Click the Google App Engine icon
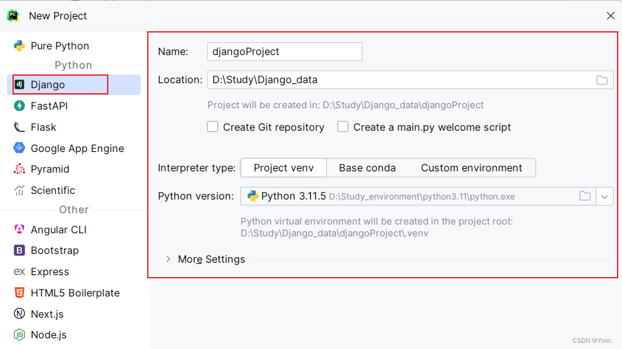Screen dimensions: 622x349 click(19, 148)
